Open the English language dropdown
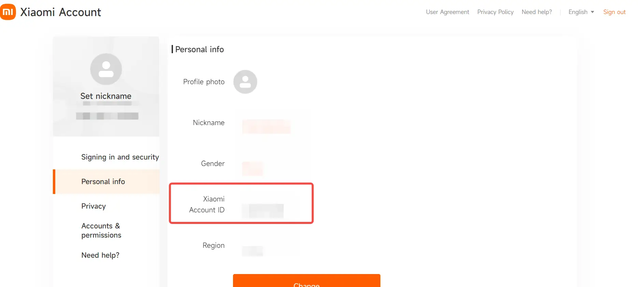638x287 pixels. [578, 12]
